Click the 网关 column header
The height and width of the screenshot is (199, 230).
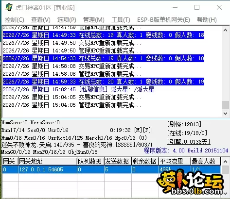(x=10, y=161)
